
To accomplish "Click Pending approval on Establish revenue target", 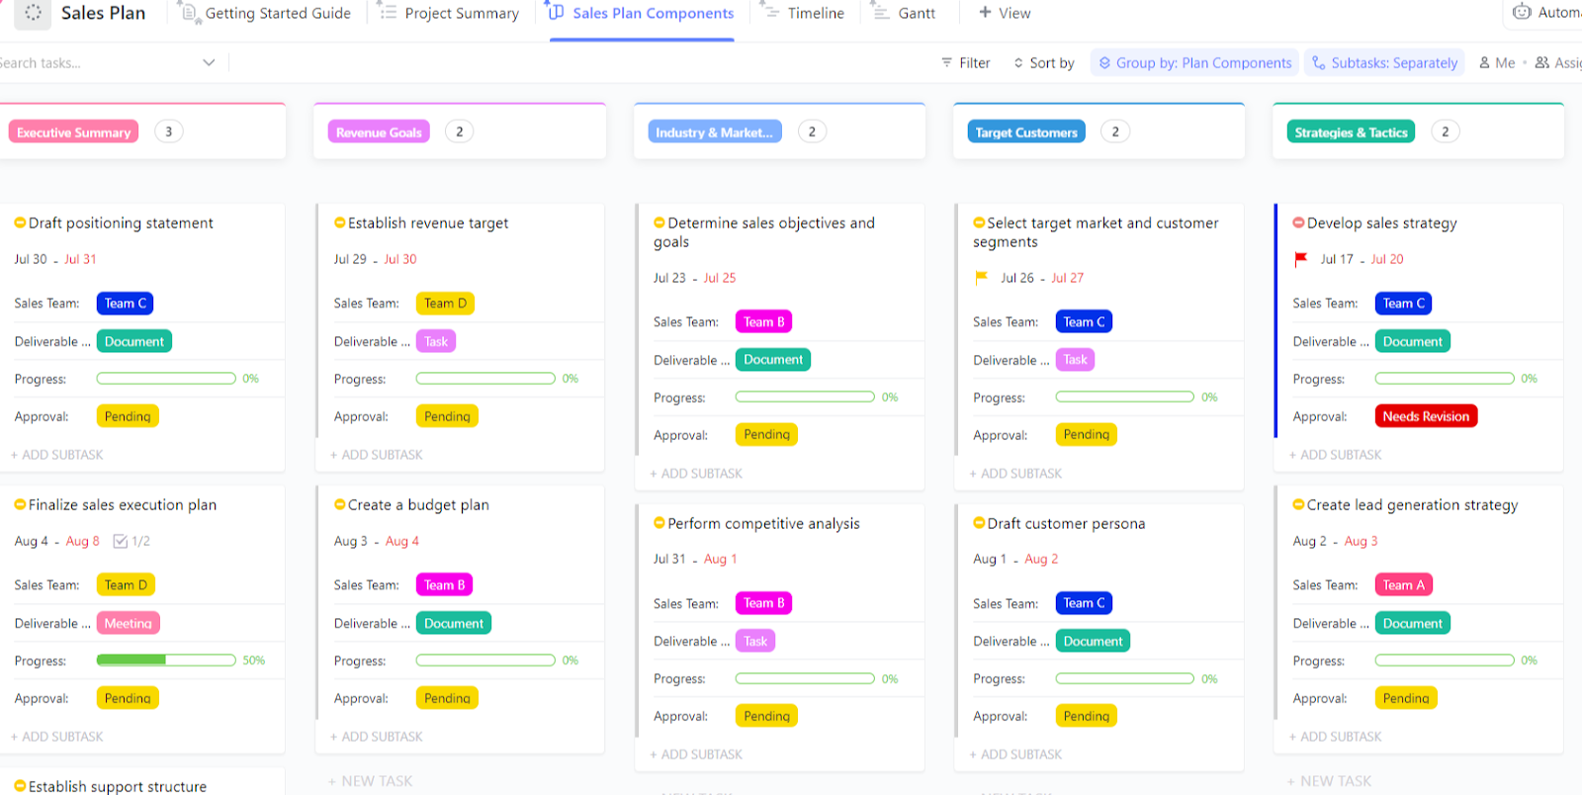I will [x=447, y=416].
